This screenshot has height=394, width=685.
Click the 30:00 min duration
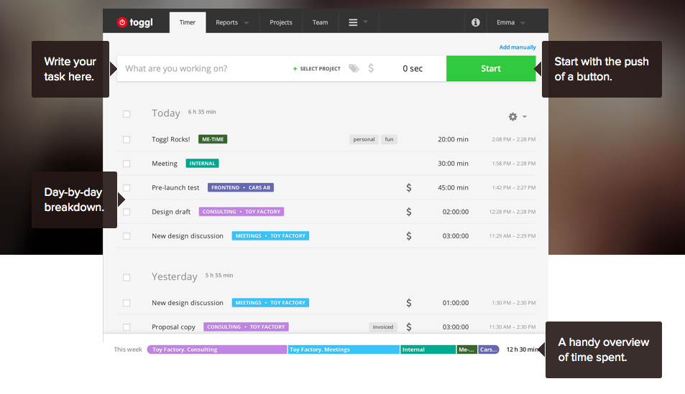453,164
